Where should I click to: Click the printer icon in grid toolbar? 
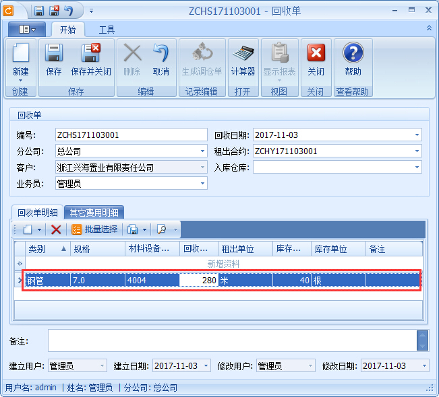tap(132, 229)
